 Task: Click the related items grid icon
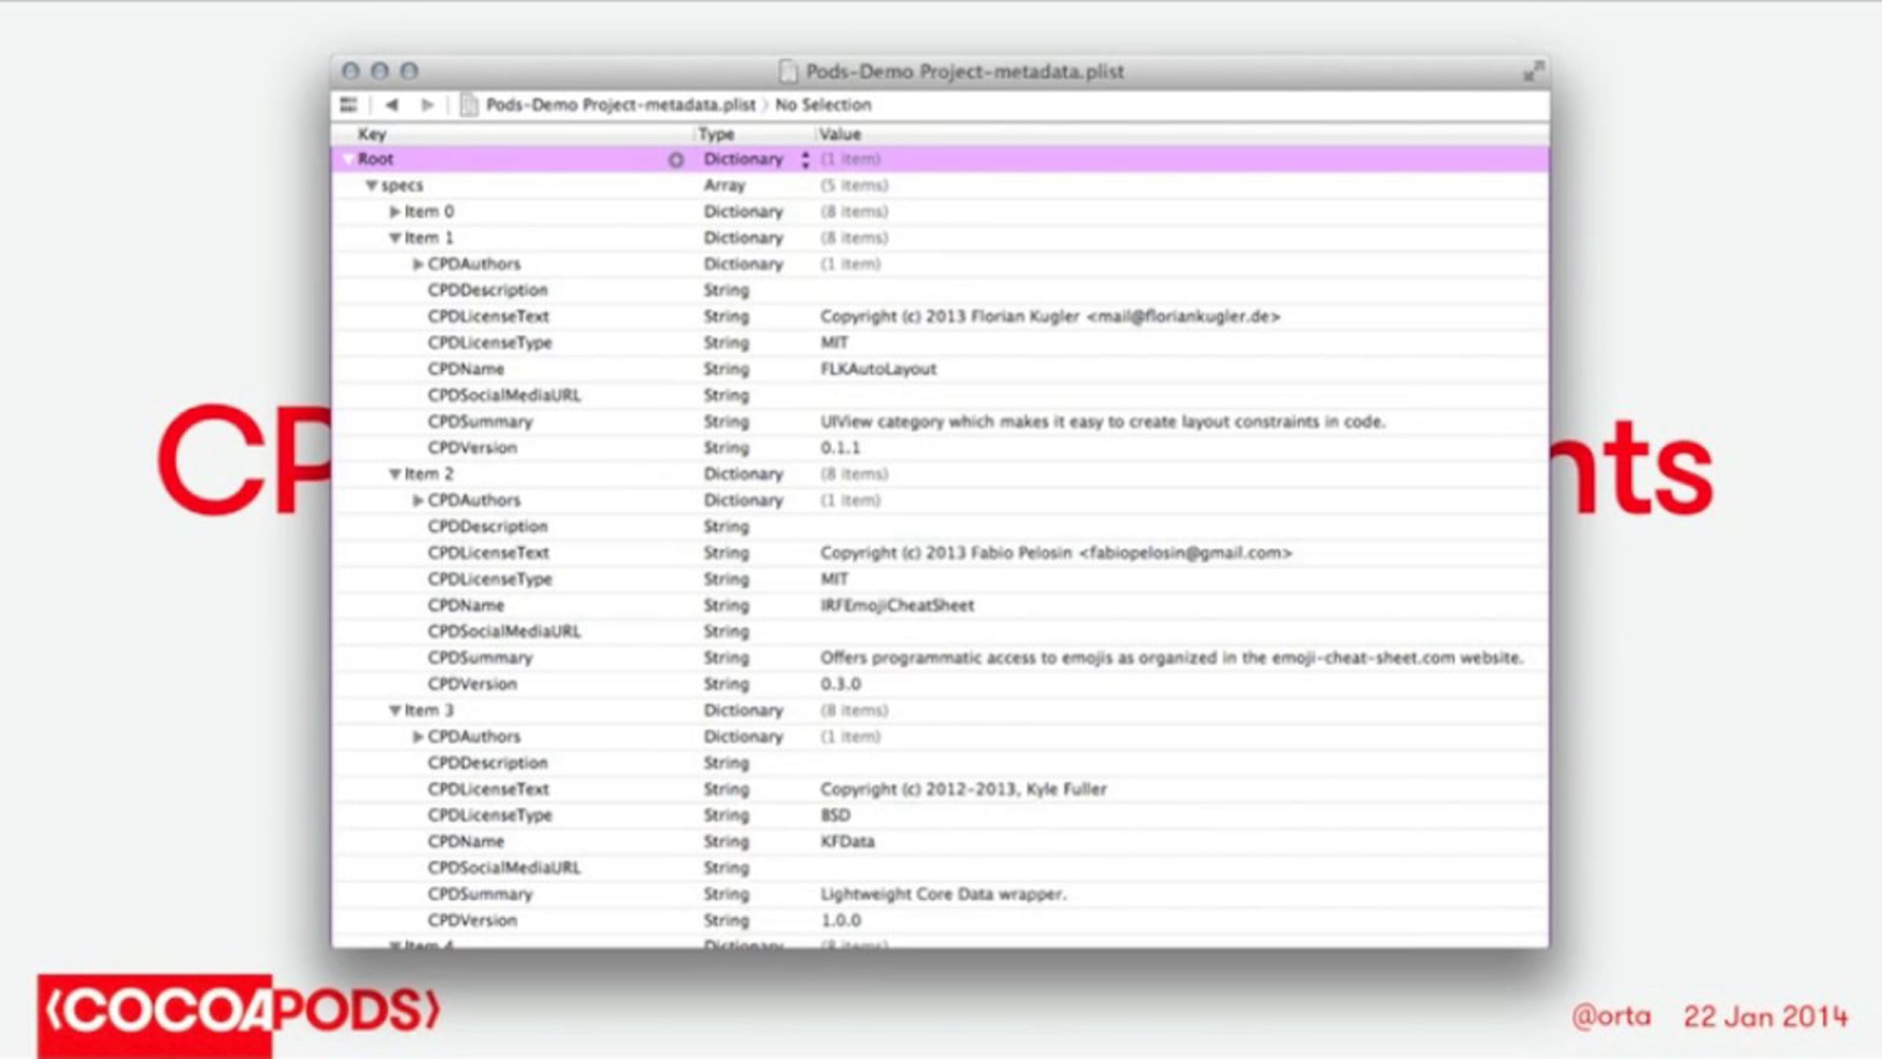349,104
